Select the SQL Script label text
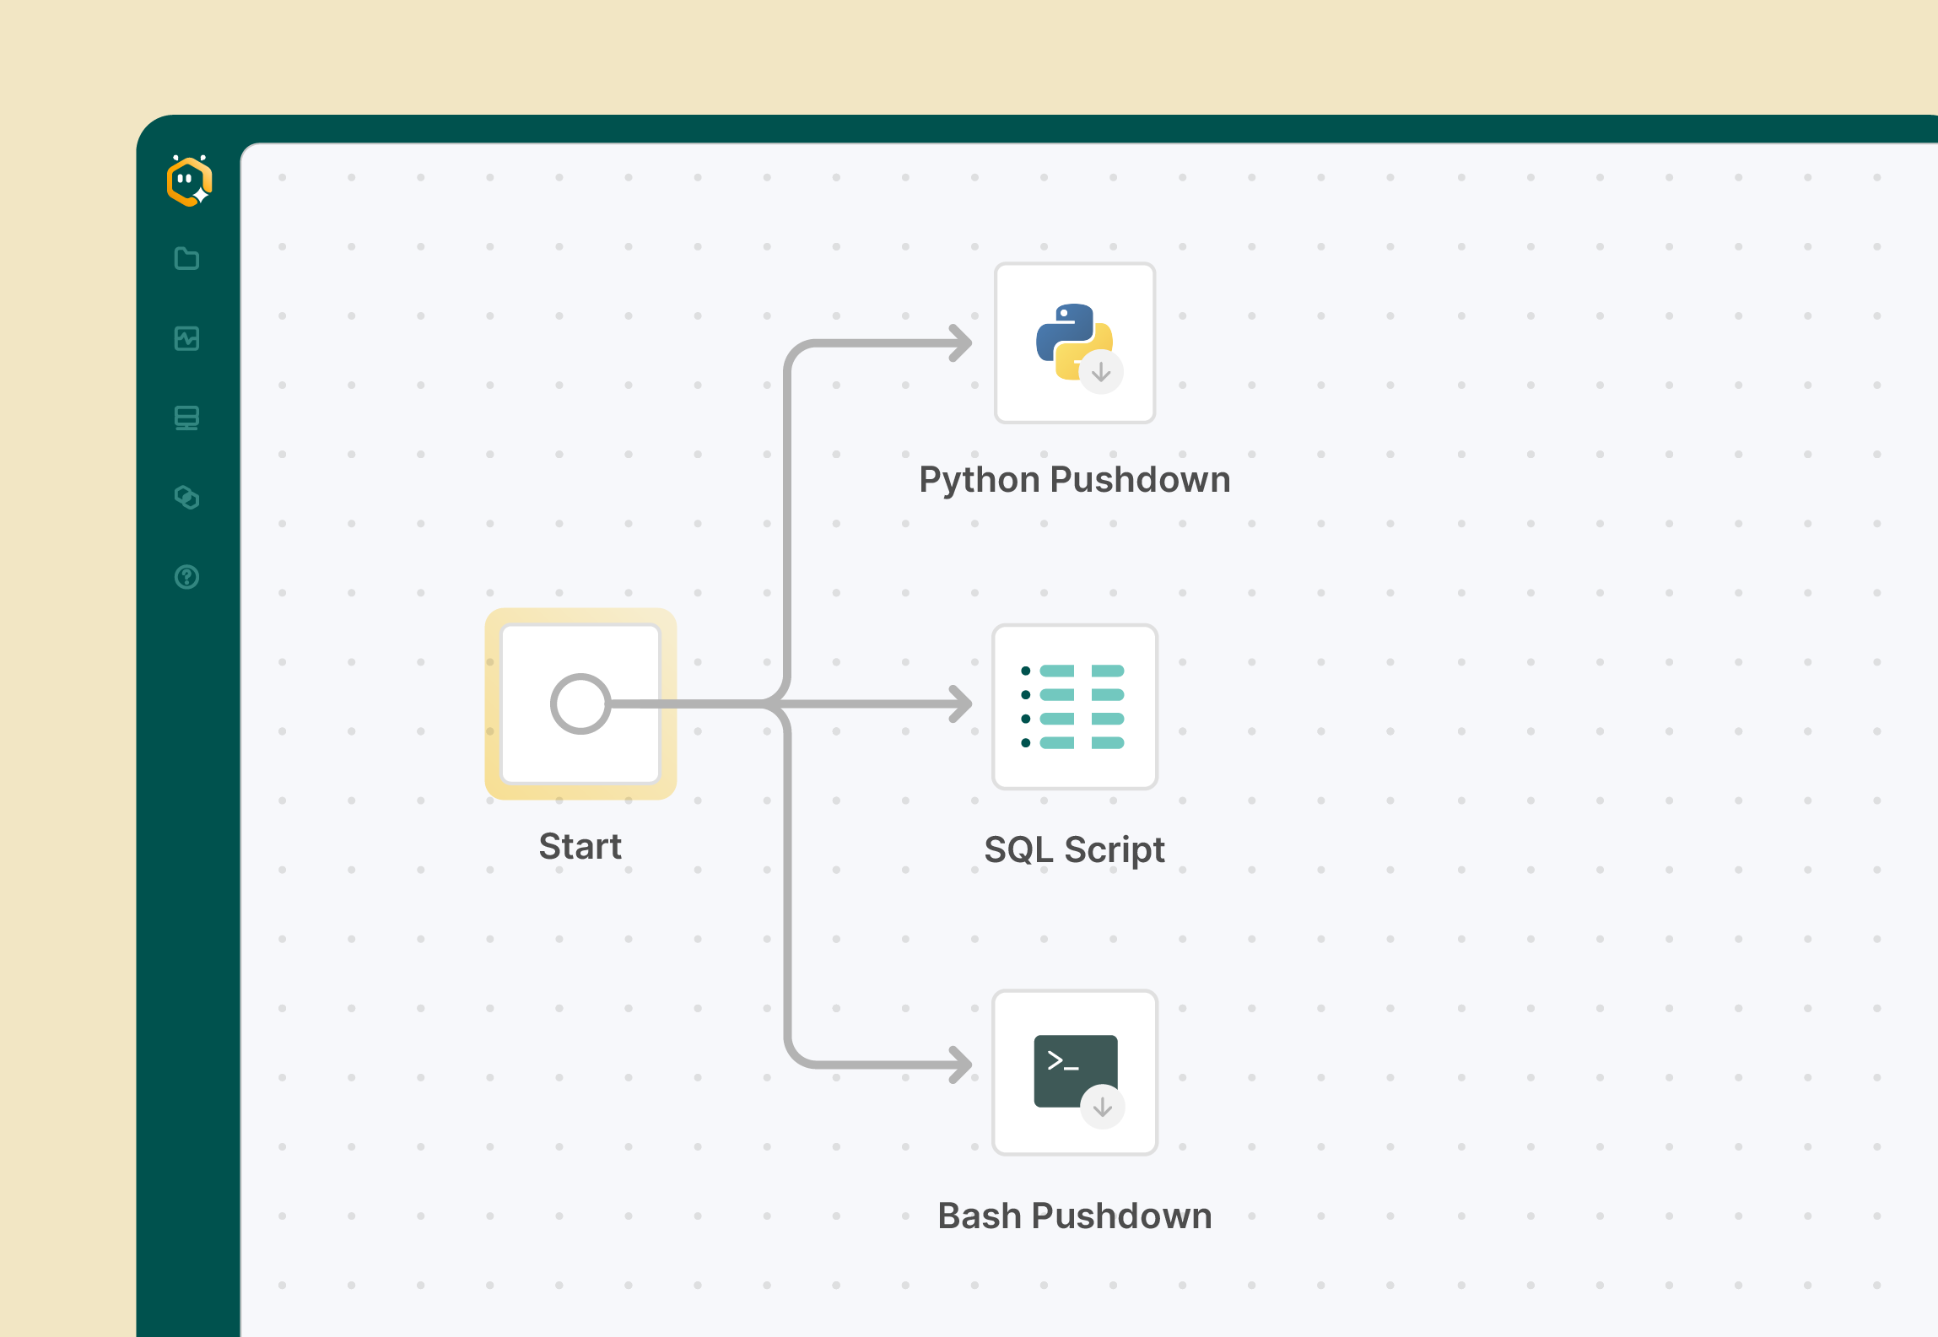 click(1075, 849)
